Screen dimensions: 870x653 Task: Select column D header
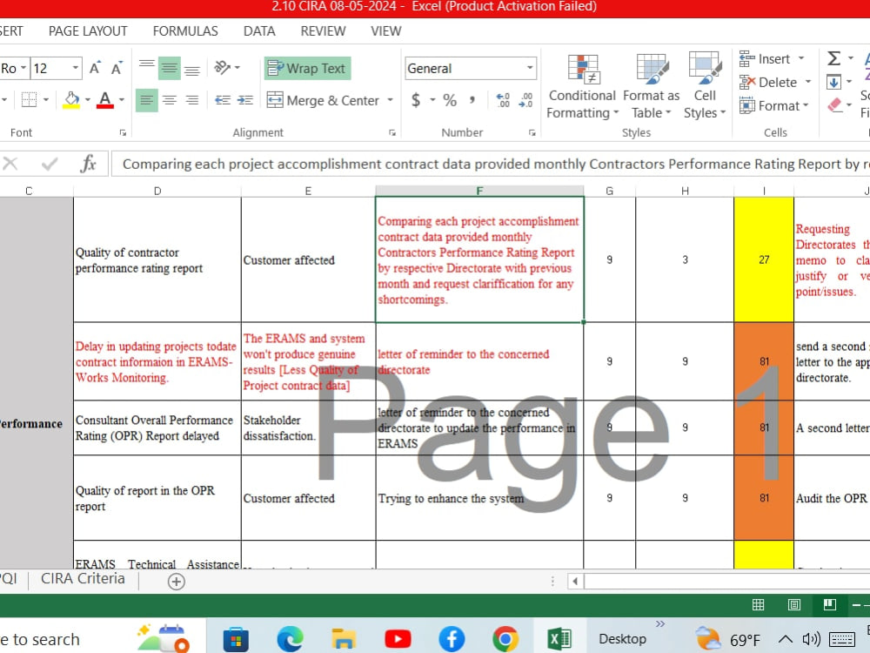tap(157, 191)
